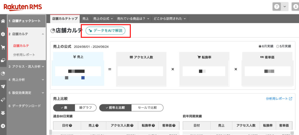Click the データをAIで解説 button
Image resolution: width=299 pixels, height=135 pixels.
point(105,31)
